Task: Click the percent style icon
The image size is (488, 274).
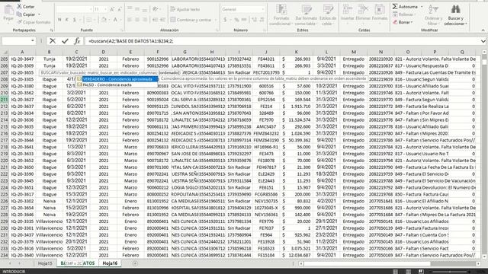Action: coord(236,20)
